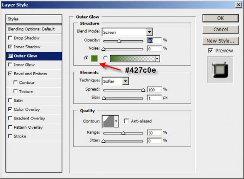
Task: Confirm with the OK button
Action: pos(221,18)
